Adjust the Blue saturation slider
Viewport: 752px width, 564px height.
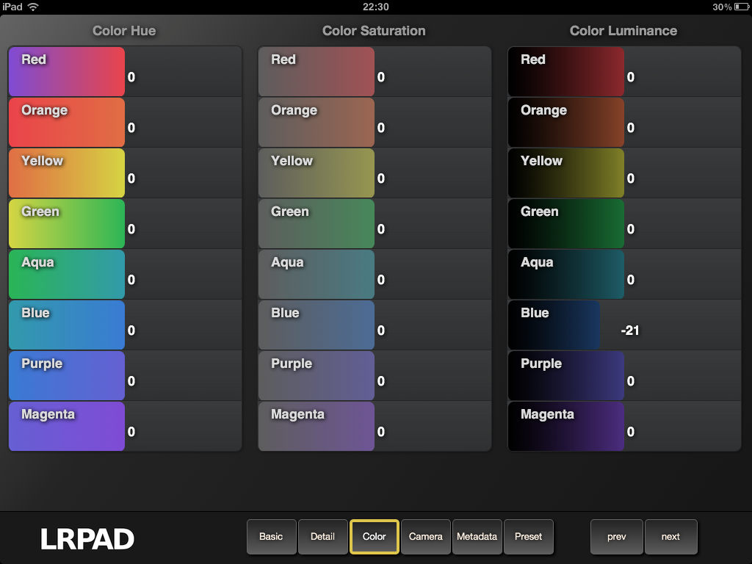tap(375, 325)
